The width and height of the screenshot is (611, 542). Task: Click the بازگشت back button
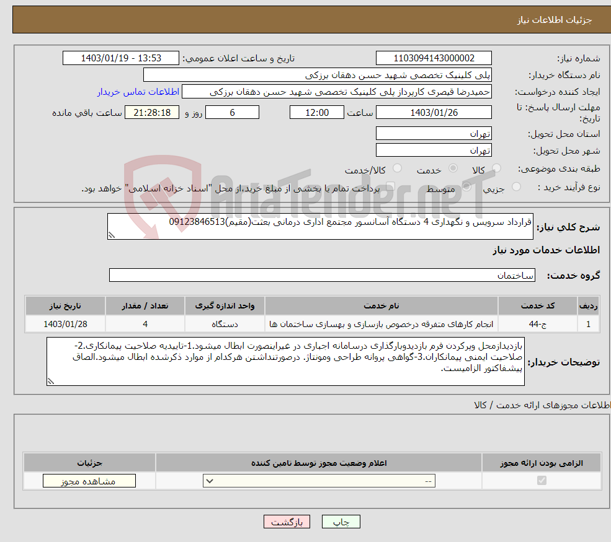click(x=287, y=522)
